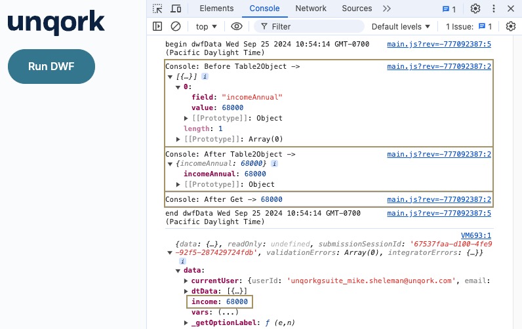Expand the _getOptionLabel function entry

pos(186,322)
